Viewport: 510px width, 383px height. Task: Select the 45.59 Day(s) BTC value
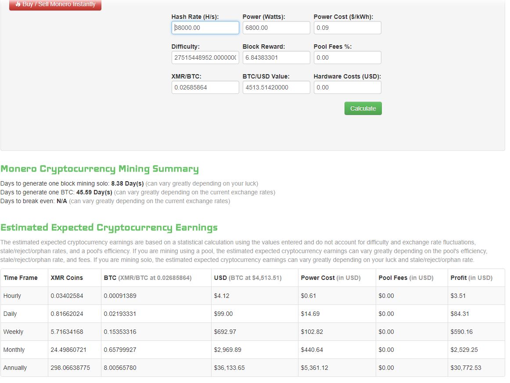coord(94,192)
